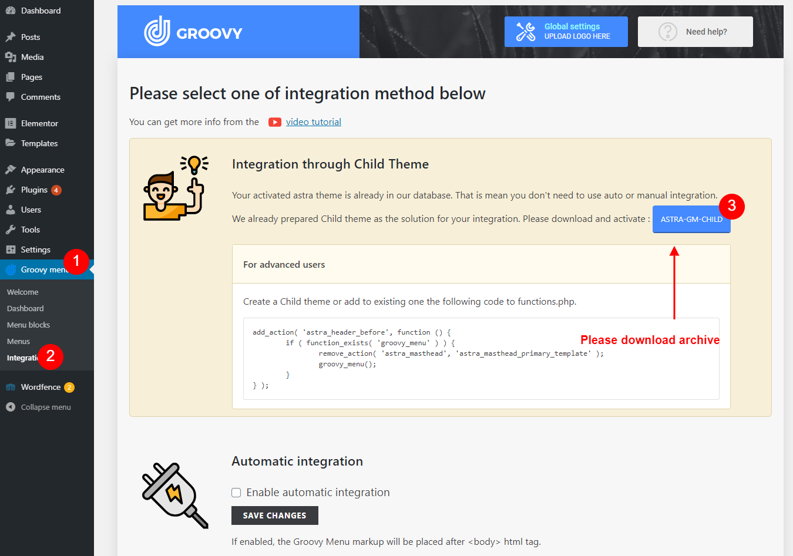Open Users menu item label
This screenshot has height=556, width=793.
pos(31,210)
